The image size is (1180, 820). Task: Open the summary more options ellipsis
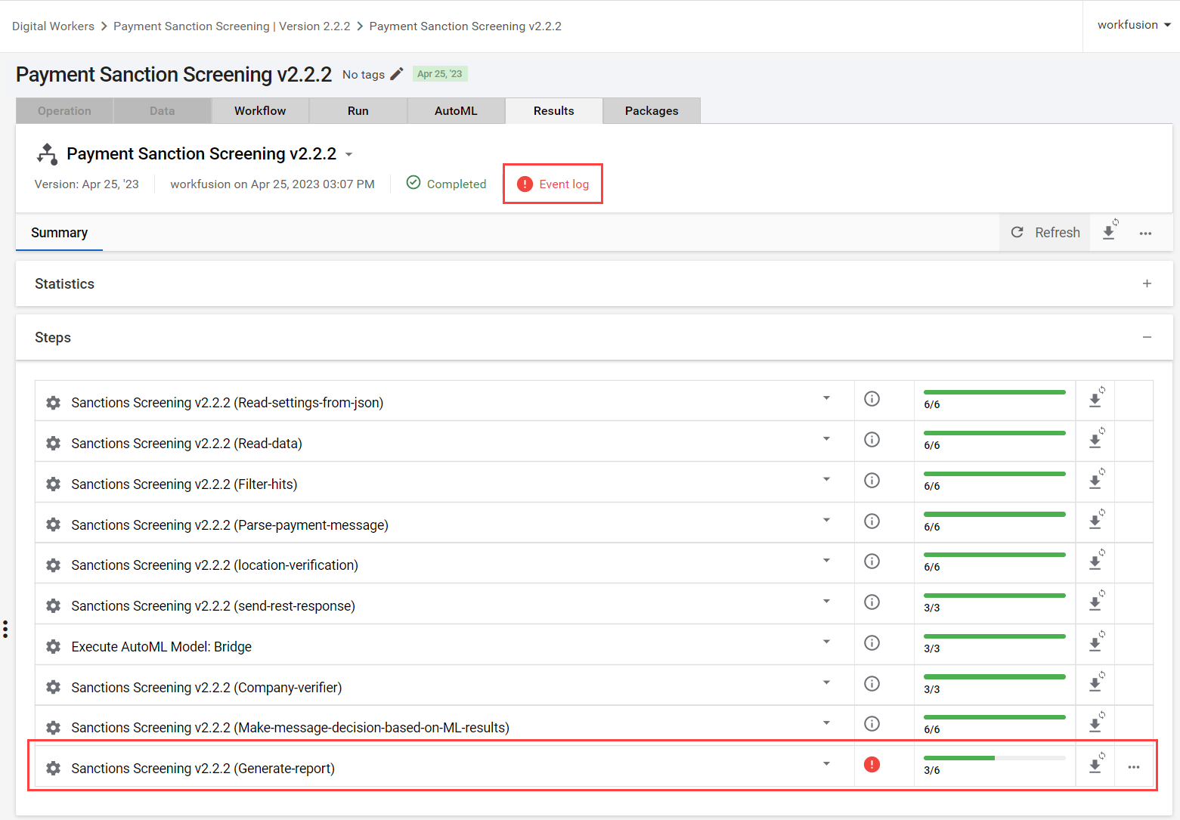(x=1145, y=234)
